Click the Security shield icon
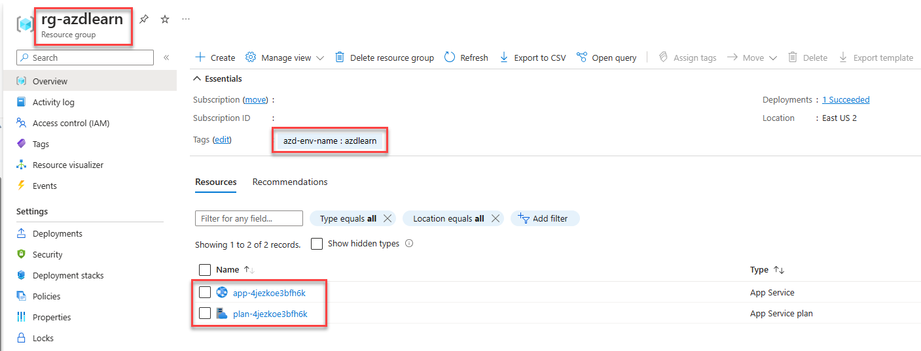Screen dimensions: 921x351 [22, 254]
